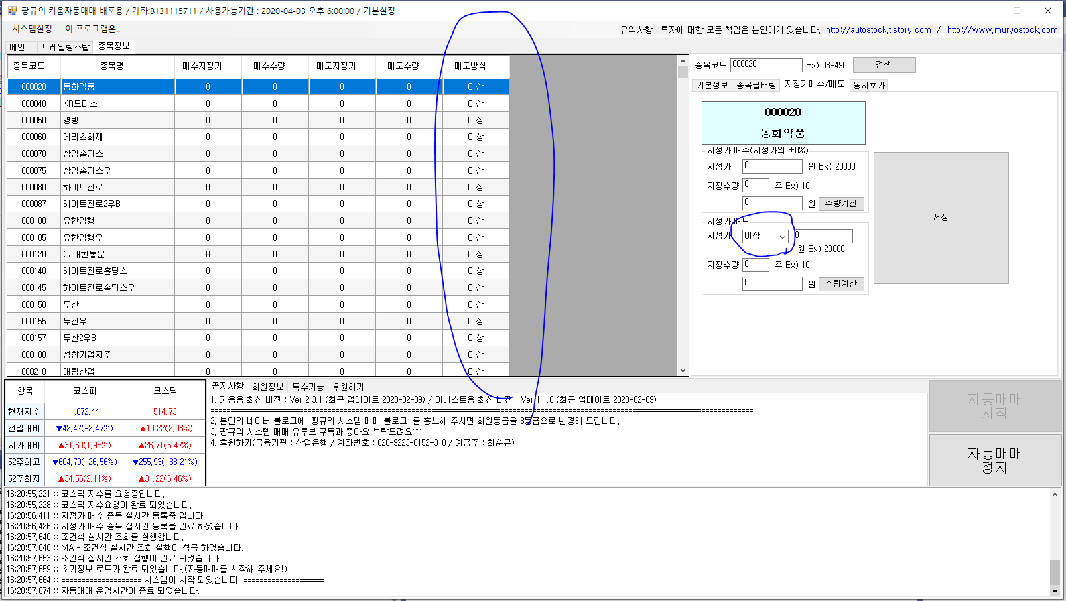Click the 코스닥 current index value 514.73
Image resolution: width=1066 pixels, height=601 pixels.
click(165, 411)
